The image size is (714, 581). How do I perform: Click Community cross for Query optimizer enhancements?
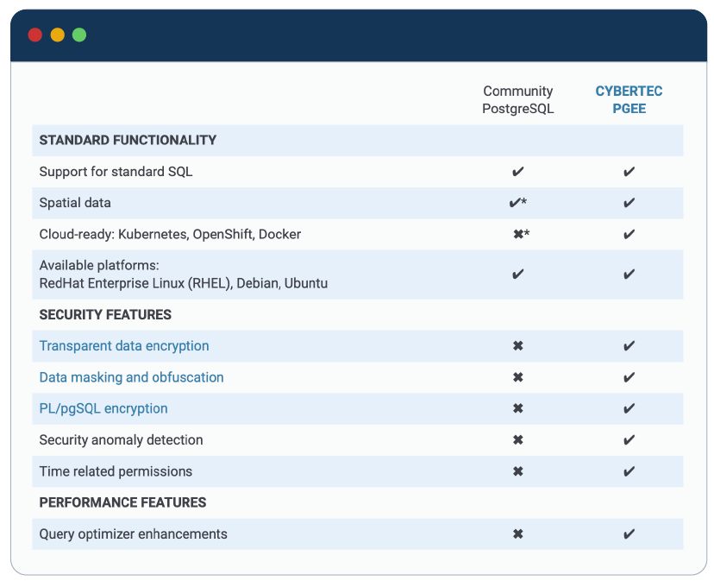[517, 534]
